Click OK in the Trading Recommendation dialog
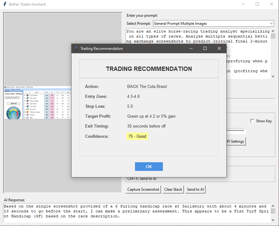This screenshot has width=279, height=226. coord(149,167)
